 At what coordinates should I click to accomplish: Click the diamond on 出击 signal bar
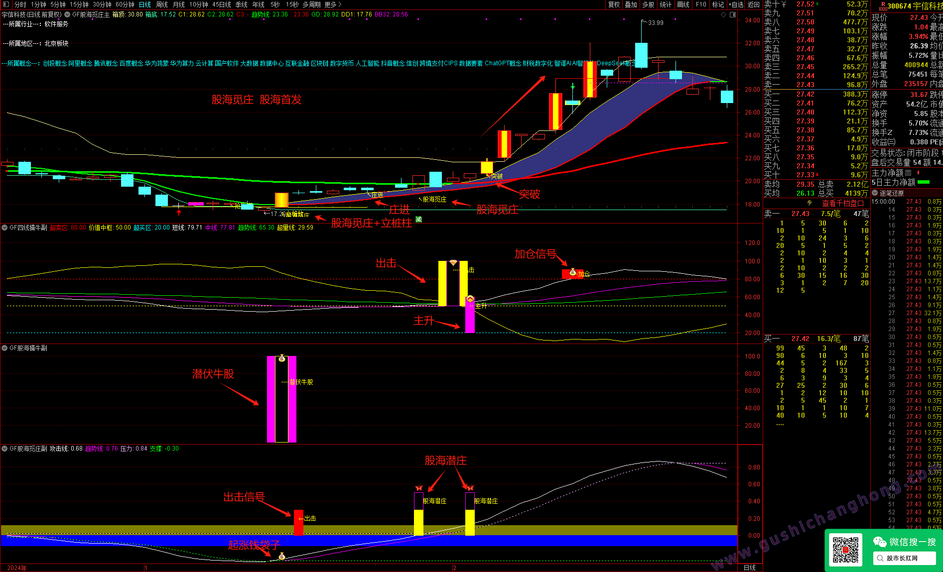pyautogui.click(x=453, y=262)
